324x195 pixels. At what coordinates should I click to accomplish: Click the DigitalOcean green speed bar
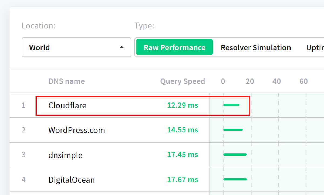coord(235,179)
